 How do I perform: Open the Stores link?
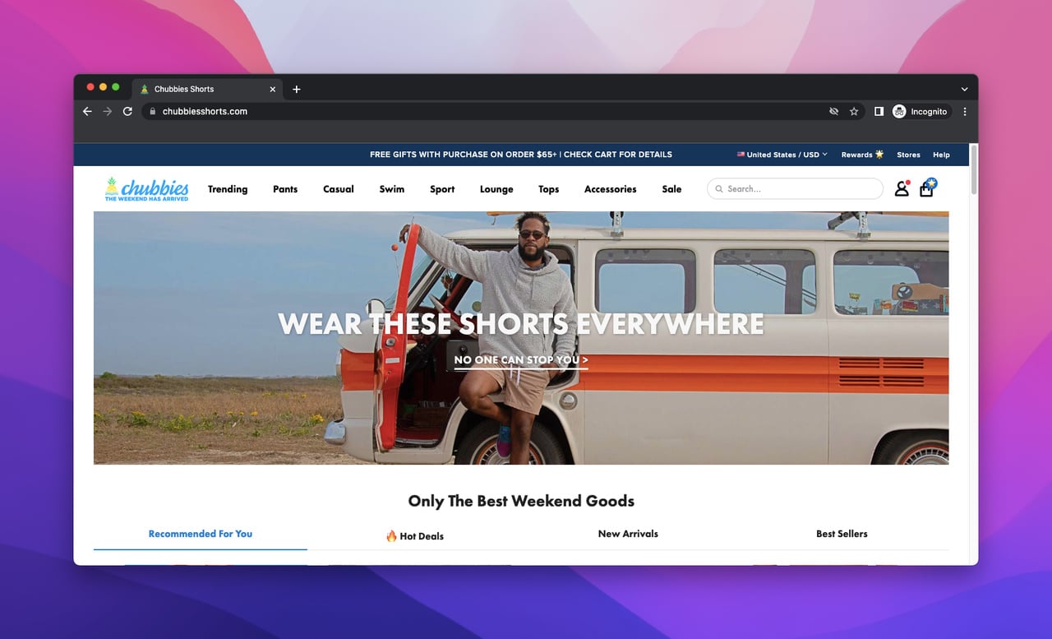click(x=908, y=155)
